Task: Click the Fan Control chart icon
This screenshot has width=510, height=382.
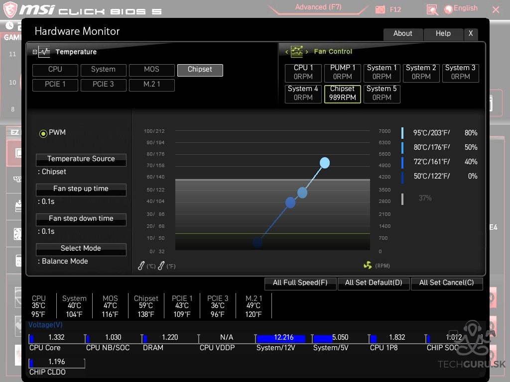Action: [x=297, y=51]
